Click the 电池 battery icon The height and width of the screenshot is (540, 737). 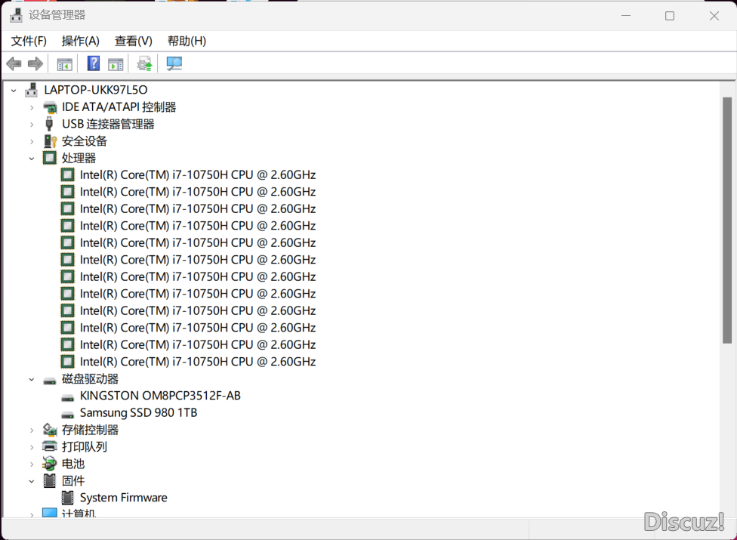tap(49, 464)
